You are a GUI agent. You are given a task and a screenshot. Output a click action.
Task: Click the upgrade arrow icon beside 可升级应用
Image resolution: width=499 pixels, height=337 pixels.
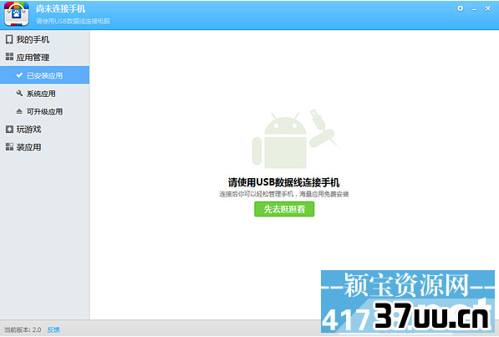(x=19, y=111)
